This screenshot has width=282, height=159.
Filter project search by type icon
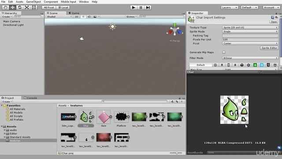click(x=172, y=102)
